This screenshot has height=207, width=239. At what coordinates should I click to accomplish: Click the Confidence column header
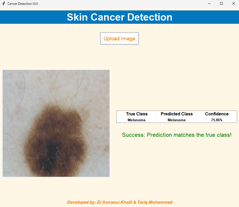coord(217,114)
